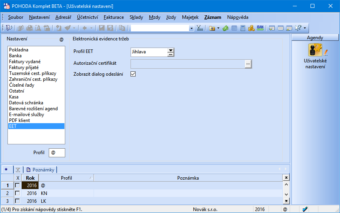Expand dropdown arrow beside checkmark icon
The width and height of the screenshot is (340, 213).
point(74,28)
